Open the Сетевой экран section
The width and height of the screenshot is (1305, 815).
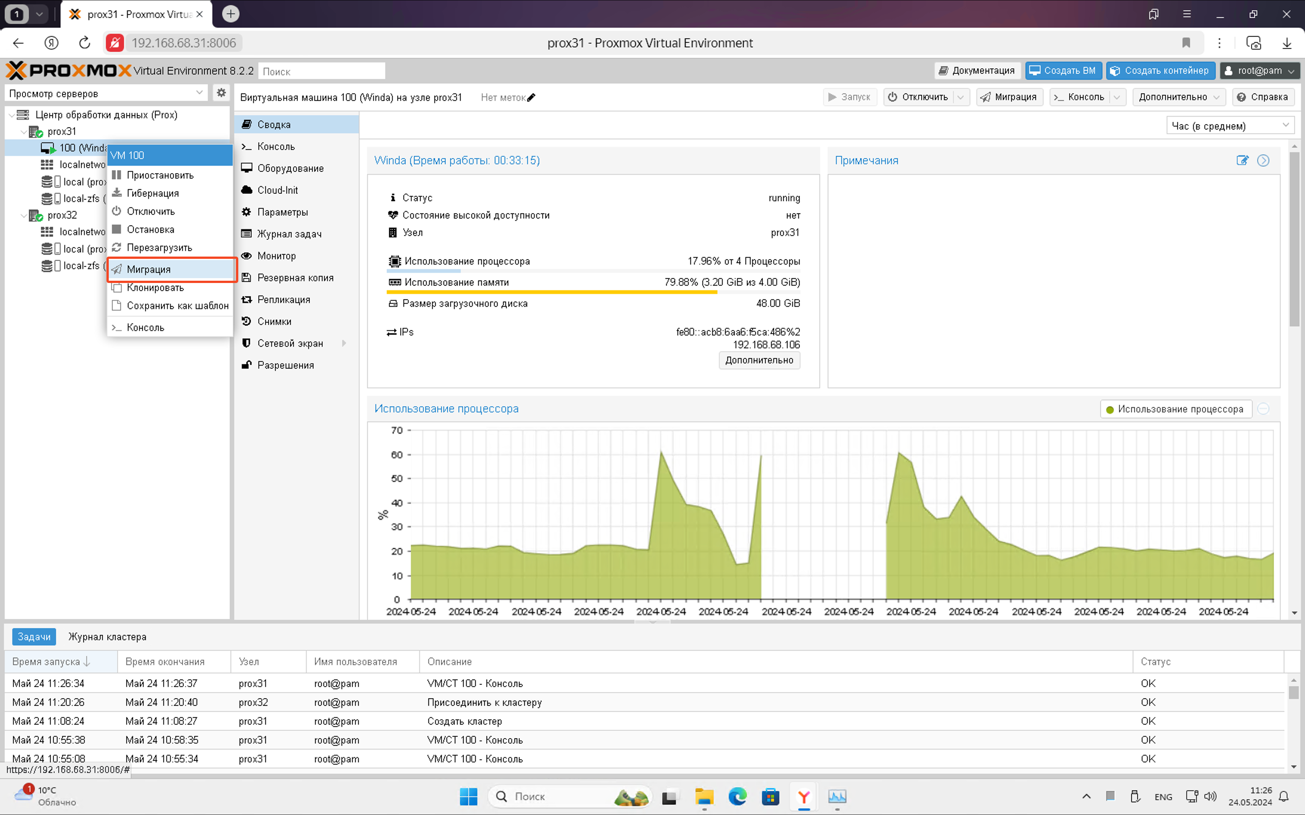(x=296, y=343)
